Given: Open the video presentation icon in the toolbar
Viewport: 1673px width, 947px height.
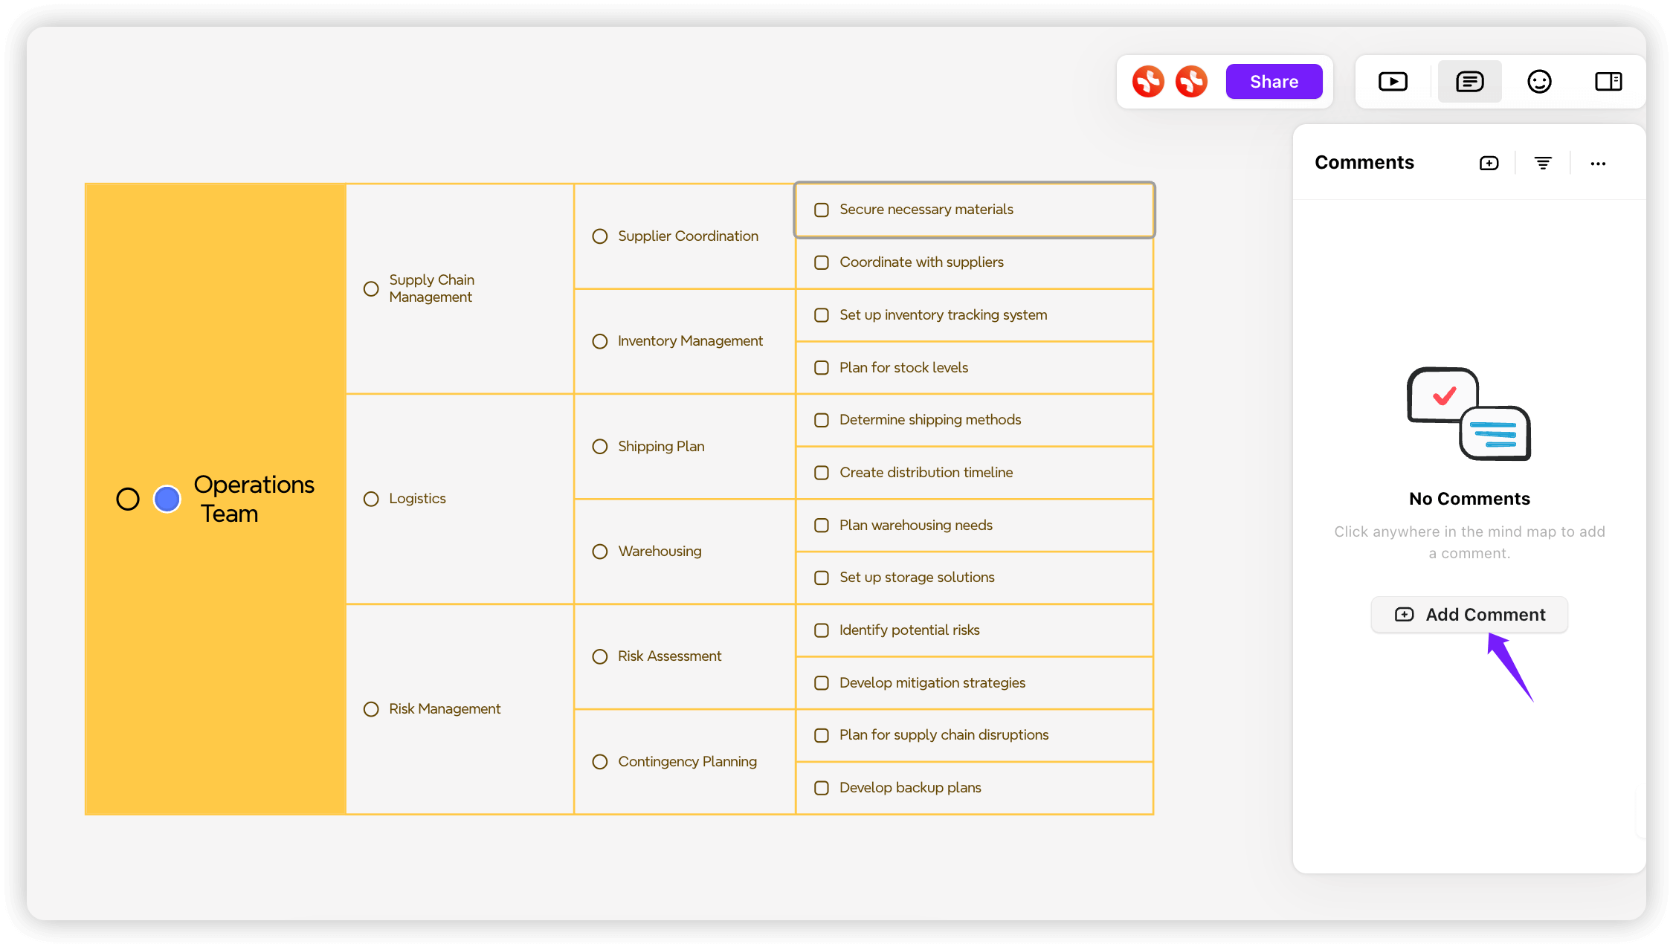Looking at the screenshot, I should pyautogui.click(x=1393, y=81).
